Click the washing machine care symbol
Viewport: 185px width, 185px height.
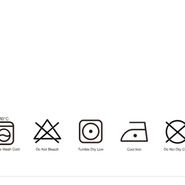tap(6, 133)
